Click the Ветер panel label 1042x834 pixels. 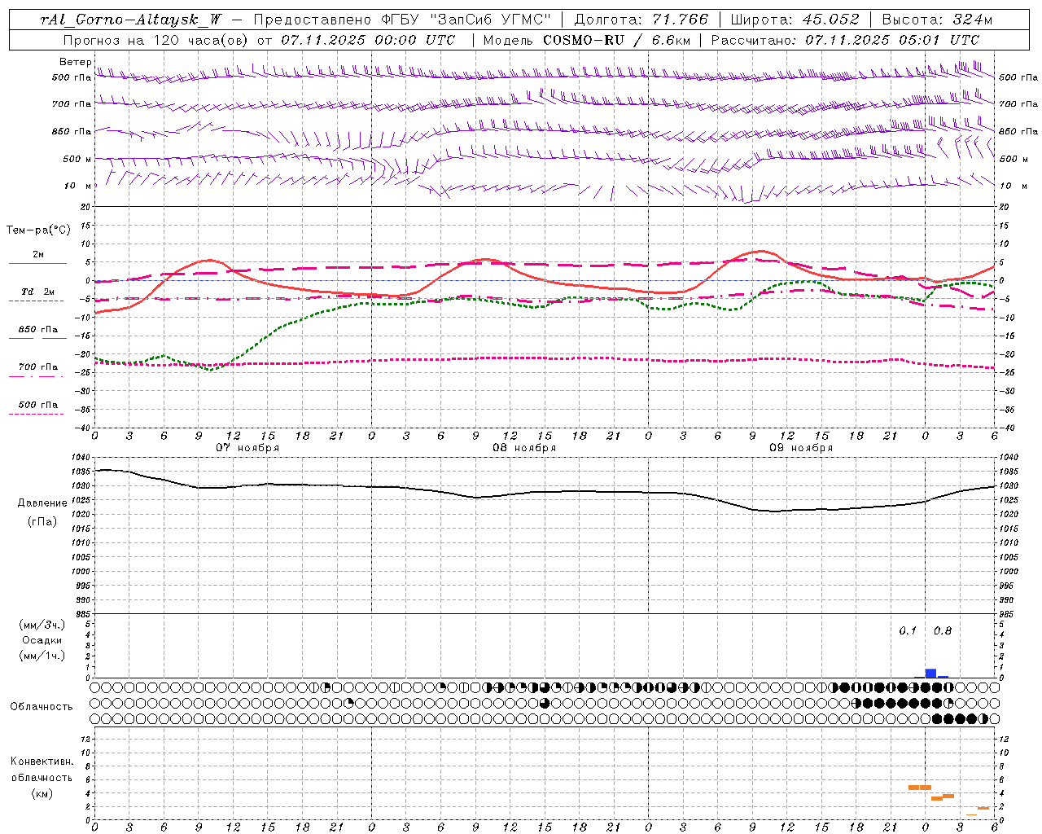pyautogui.click(x=76, y=62)
